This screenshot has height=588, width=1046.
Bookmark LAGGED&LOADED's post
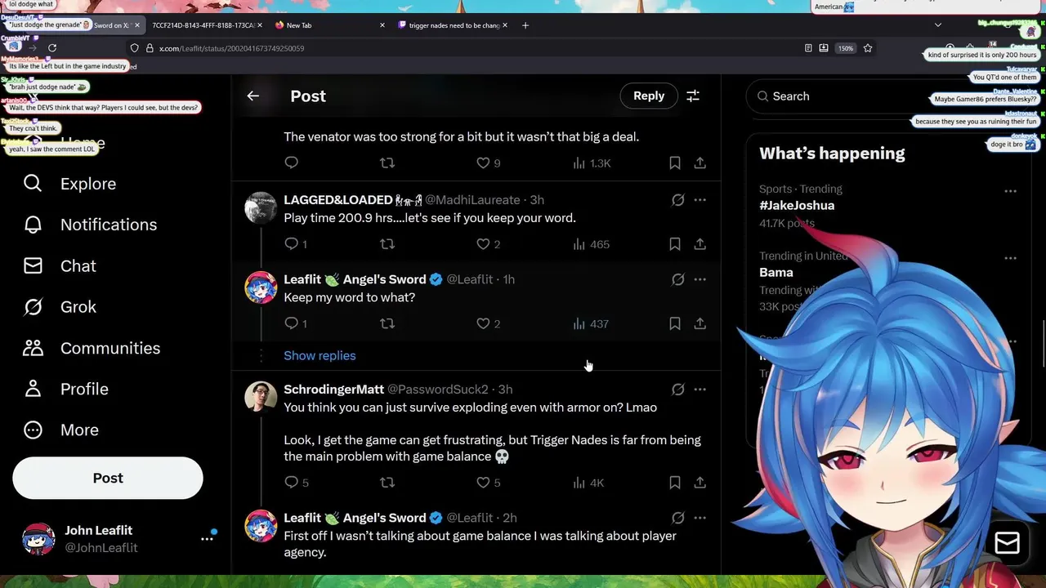tap(675, 243)
